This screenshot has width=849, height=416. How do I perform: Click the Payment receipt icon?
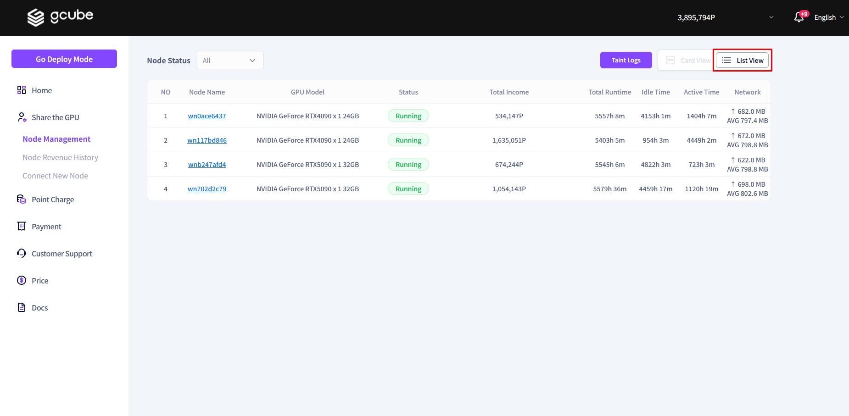click(22, 226)
